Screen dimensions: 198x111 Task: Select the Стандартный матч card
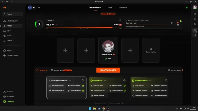[67, 88]
